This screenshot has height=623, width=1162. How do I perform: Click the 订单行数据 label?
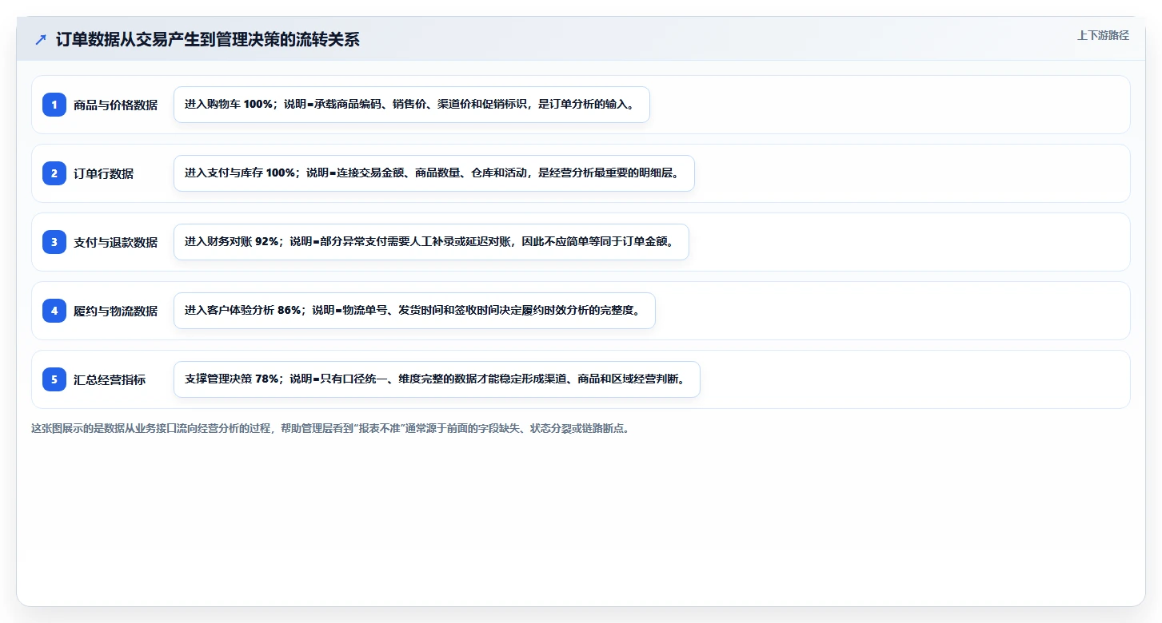click(103, 173)
